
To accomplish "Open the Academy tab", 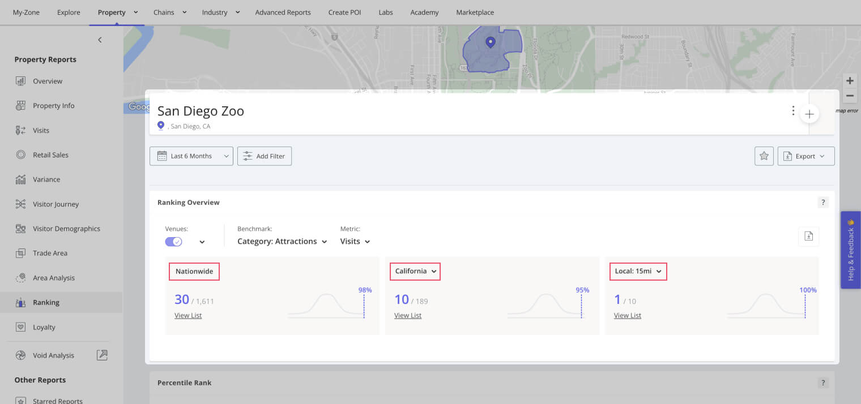I will pos(424,12).
